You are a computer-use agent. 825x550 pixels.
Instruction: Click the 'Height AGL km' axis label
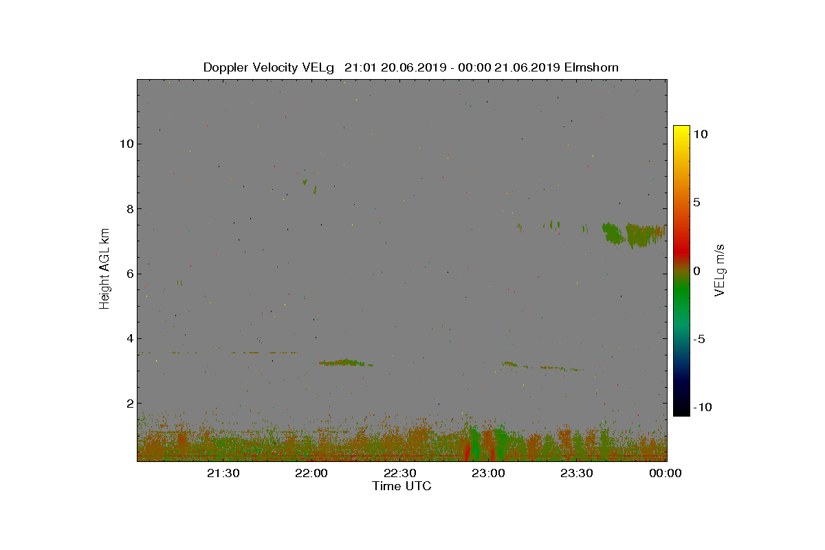104,268
